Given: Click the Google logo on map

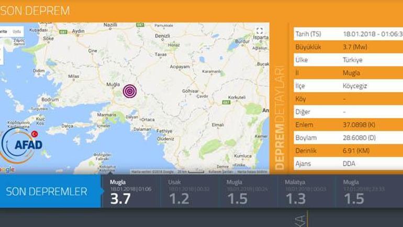Looking at the screenshot, I should pyautogui.click(x=6, y=169).
